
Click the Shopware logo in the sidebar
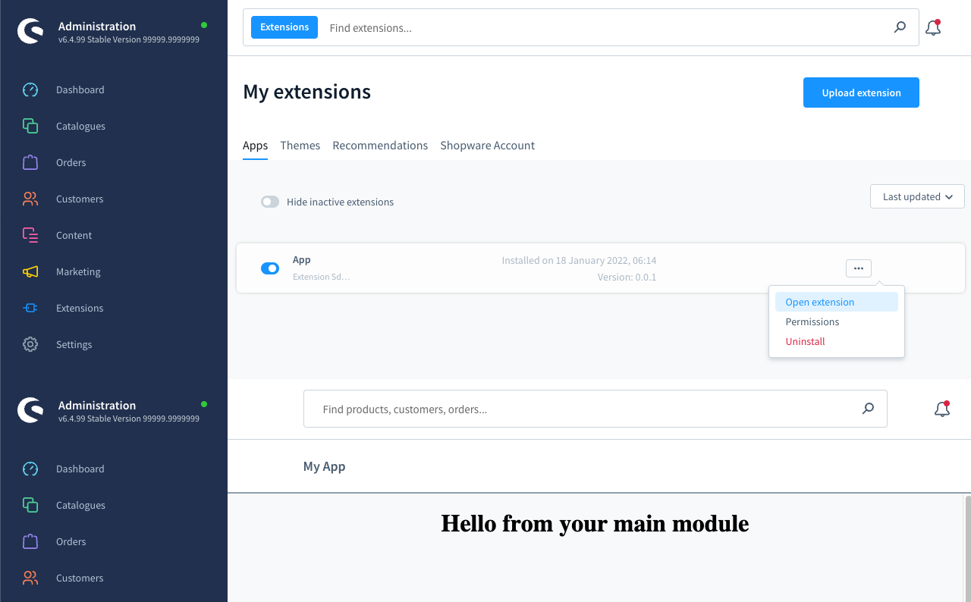pos(30,31)
